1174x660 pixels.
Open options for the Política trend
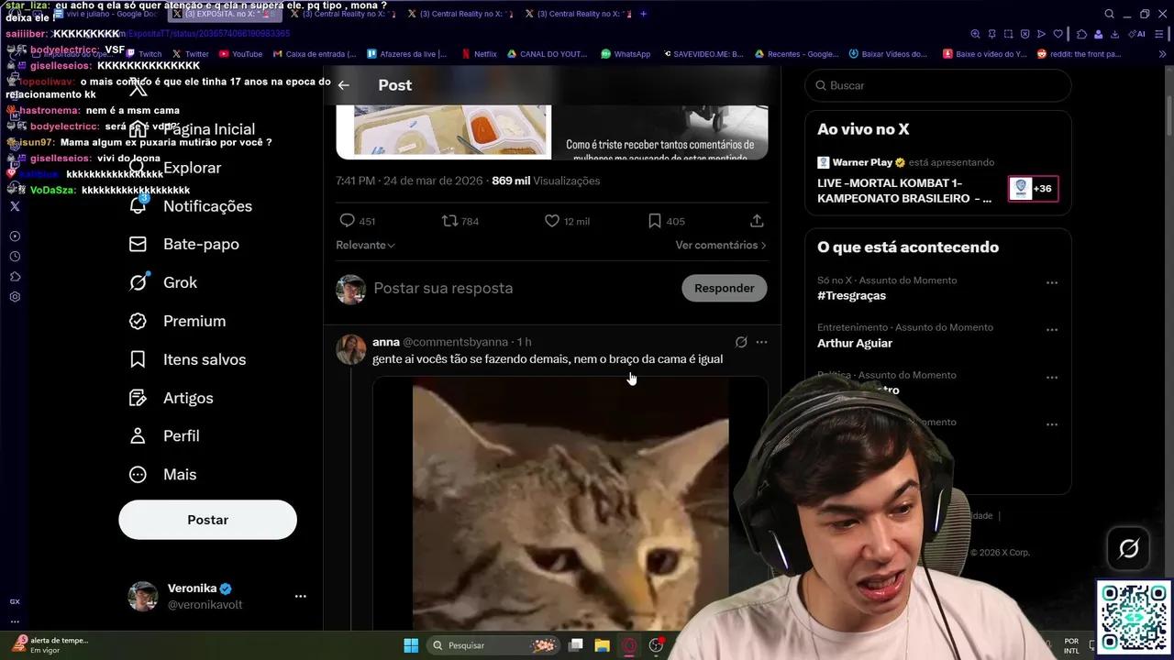coord(1052,378)
